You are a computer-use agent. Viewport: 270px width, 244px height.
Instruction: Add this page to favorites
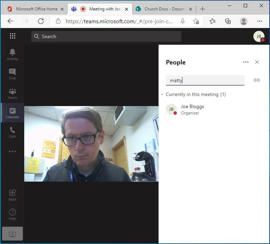coord(196,21)
